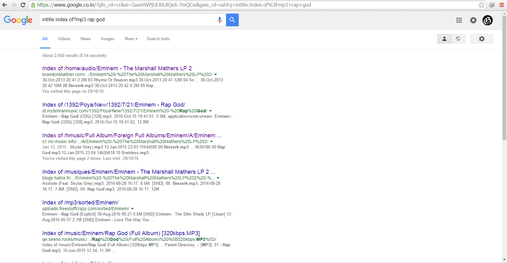The height and width of the screenshot is (263, 507).
Task: Open the arrow menu beside s1.mr-music.info URL
Action: pyautogui.click(x=211, y=142)
